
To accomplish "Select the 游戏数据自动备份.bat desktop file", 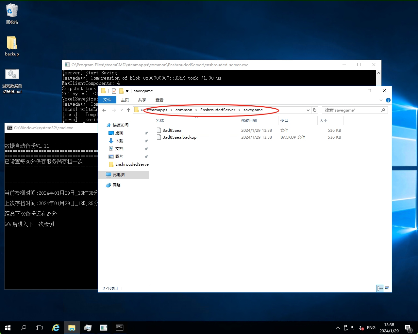I will pos(12,81).
